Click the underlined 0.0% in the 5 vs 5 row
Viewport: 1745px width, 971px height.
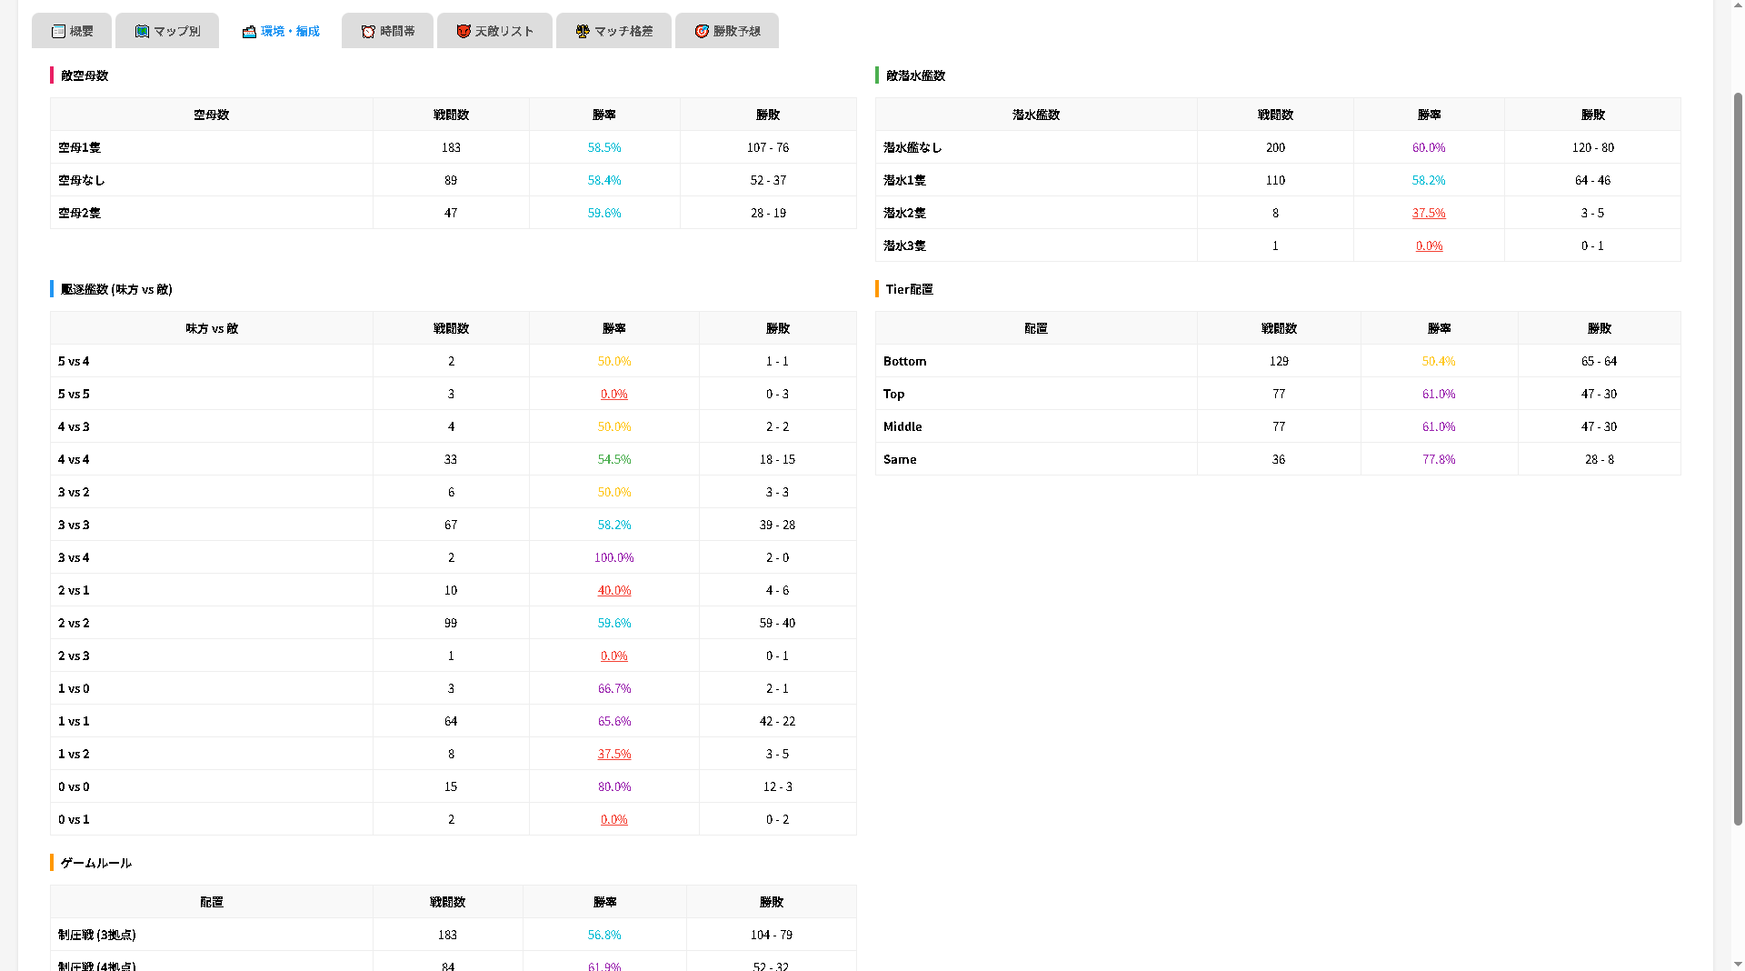point(613,394)
